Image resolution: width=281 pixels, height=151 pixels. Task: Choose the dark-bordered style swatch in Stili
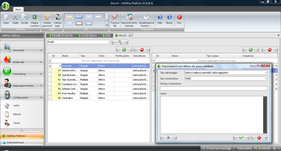(79, 23)
